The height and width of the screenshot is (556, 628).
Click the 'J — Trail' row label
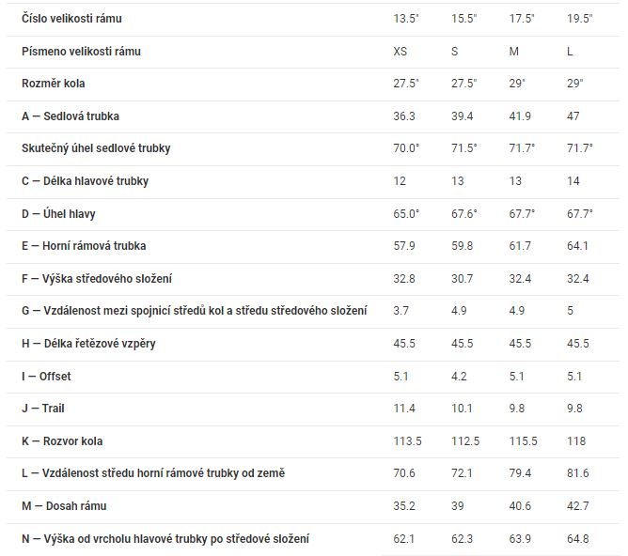(43, 409)
